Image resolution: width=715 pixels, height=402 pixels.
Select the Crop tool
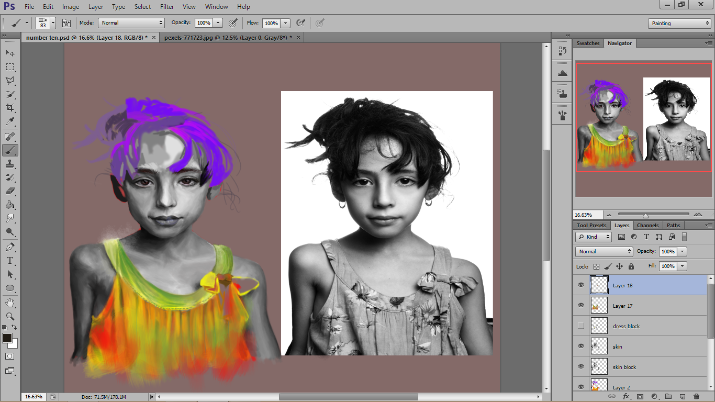coord(10,108)
